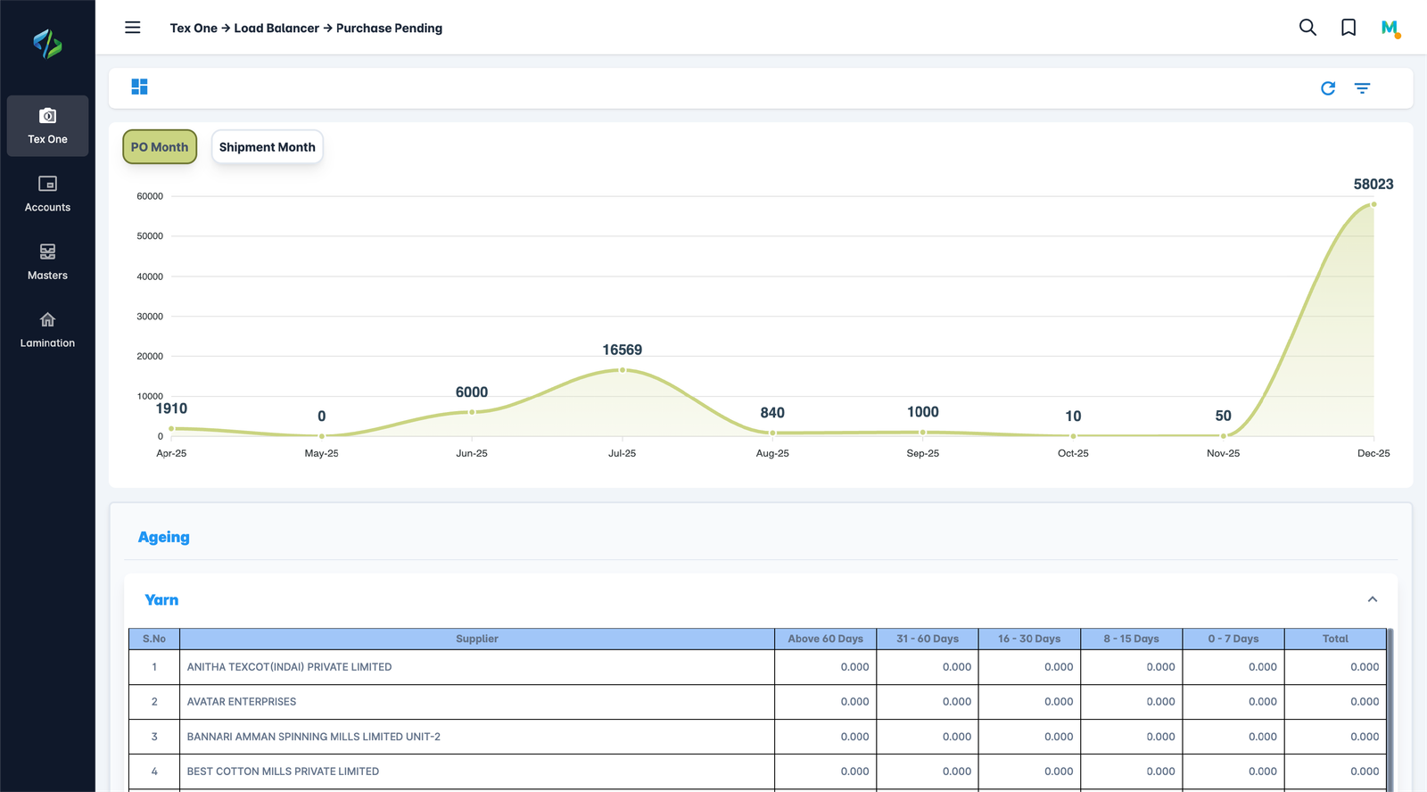Switch chart to Shipment Month
Viewport: 1427px width, 792px height.
[x=267, y=147]
